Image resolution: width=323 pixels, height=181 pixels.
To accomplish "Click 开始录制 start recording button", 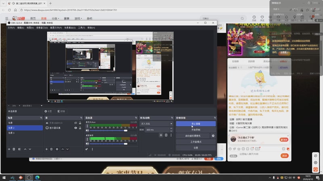I will coord(196,130).
